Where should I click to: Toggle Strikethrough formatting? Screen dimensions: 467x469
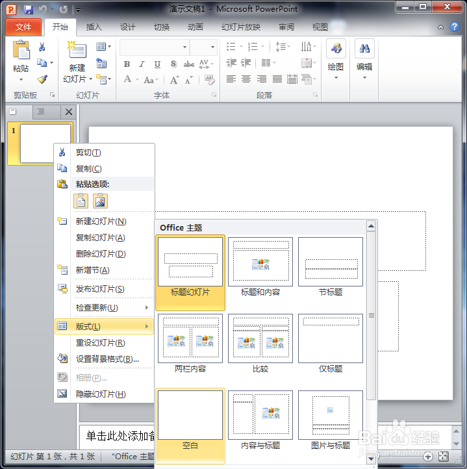pos(189,64)
